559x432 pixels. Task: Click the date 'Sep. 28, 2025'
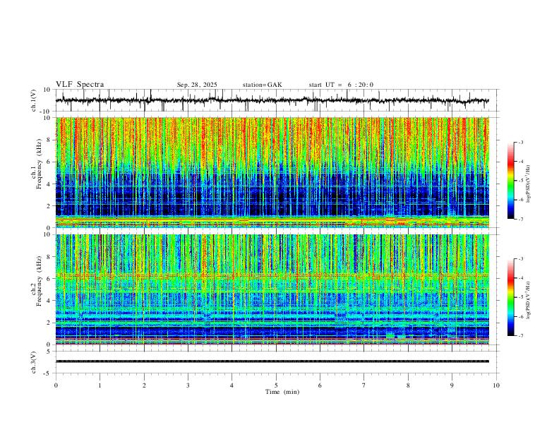[x=197, y=85]
